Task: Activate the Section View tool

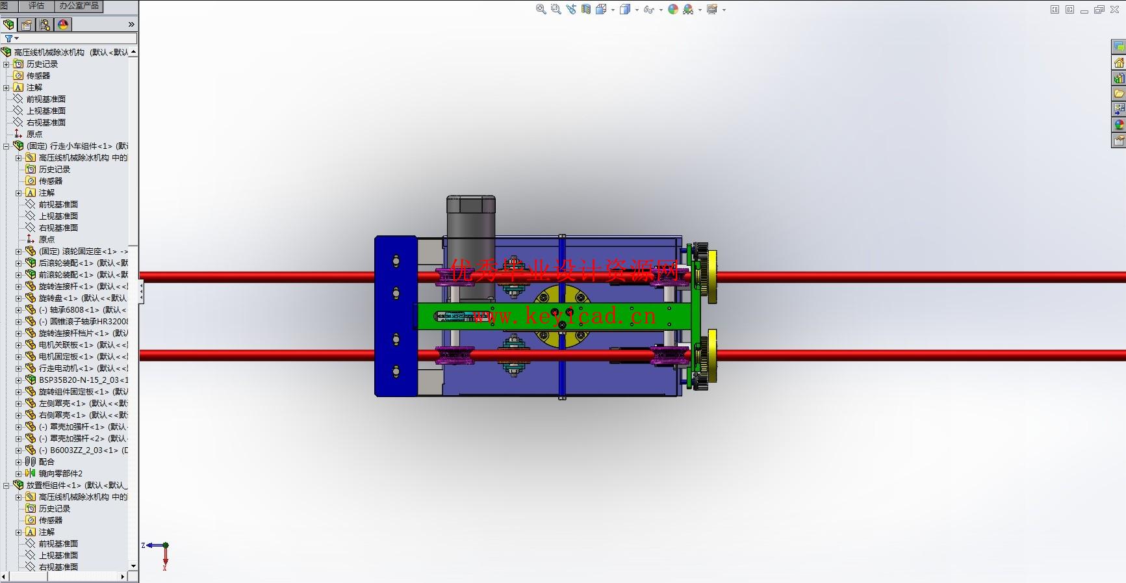Action: (586, 9)
